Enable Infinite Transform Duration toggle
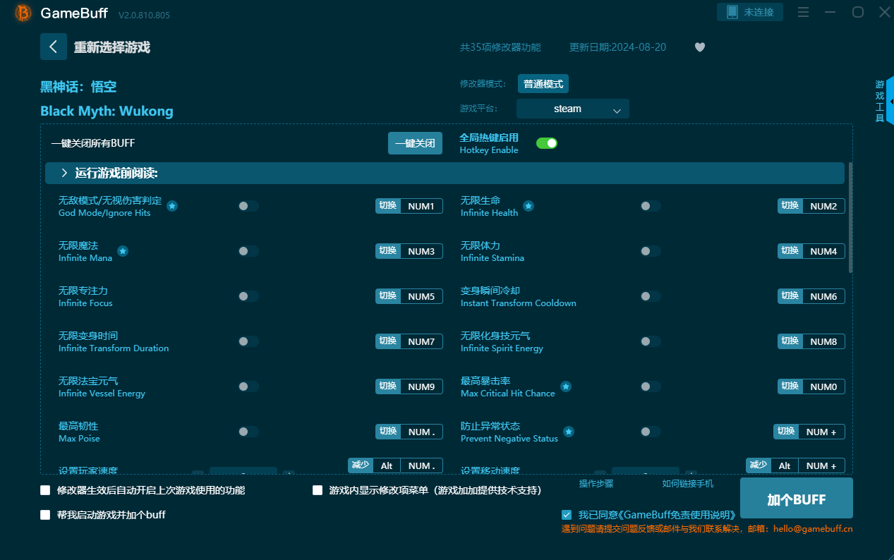This screenshot has height=560, width=894. click(248, 341)
